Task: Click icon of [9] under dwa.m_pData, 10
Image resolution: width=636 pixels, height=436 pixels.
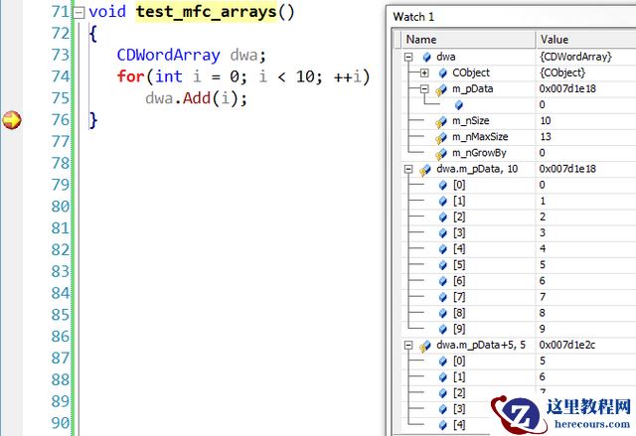Action: [443, 330]
